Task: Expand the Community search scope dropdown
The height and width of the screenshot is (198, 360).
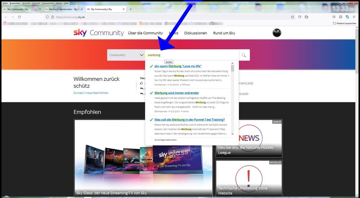Action: (x=126, y=55)
